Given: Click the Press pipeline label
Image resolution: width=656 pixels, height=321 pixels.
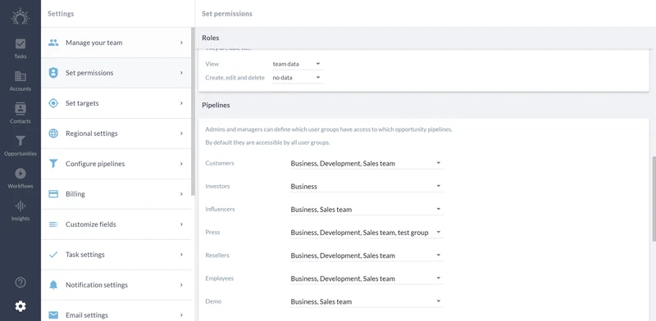Looking at the screenshot, I should pyautogui.click(x=212, y=232).
